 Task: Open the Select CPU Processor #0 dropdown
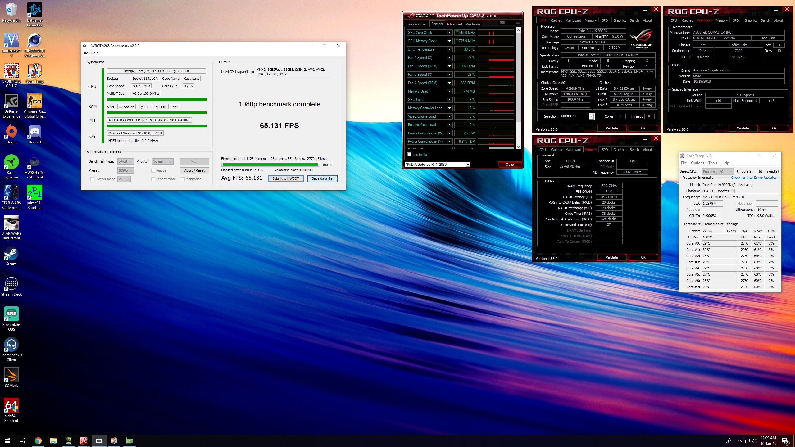[x=718, y=171]
